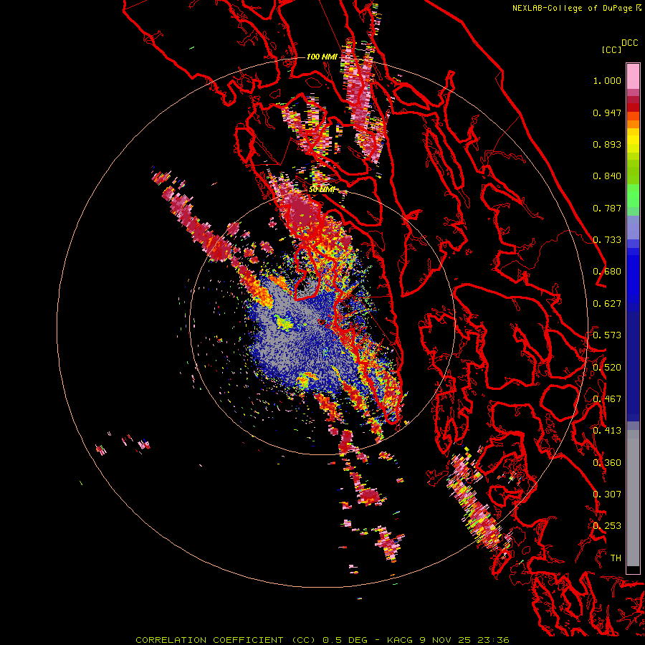Screen dimensions: 645x645
Task: Click the [CC] legend unit label
Action: pos(611,49)
